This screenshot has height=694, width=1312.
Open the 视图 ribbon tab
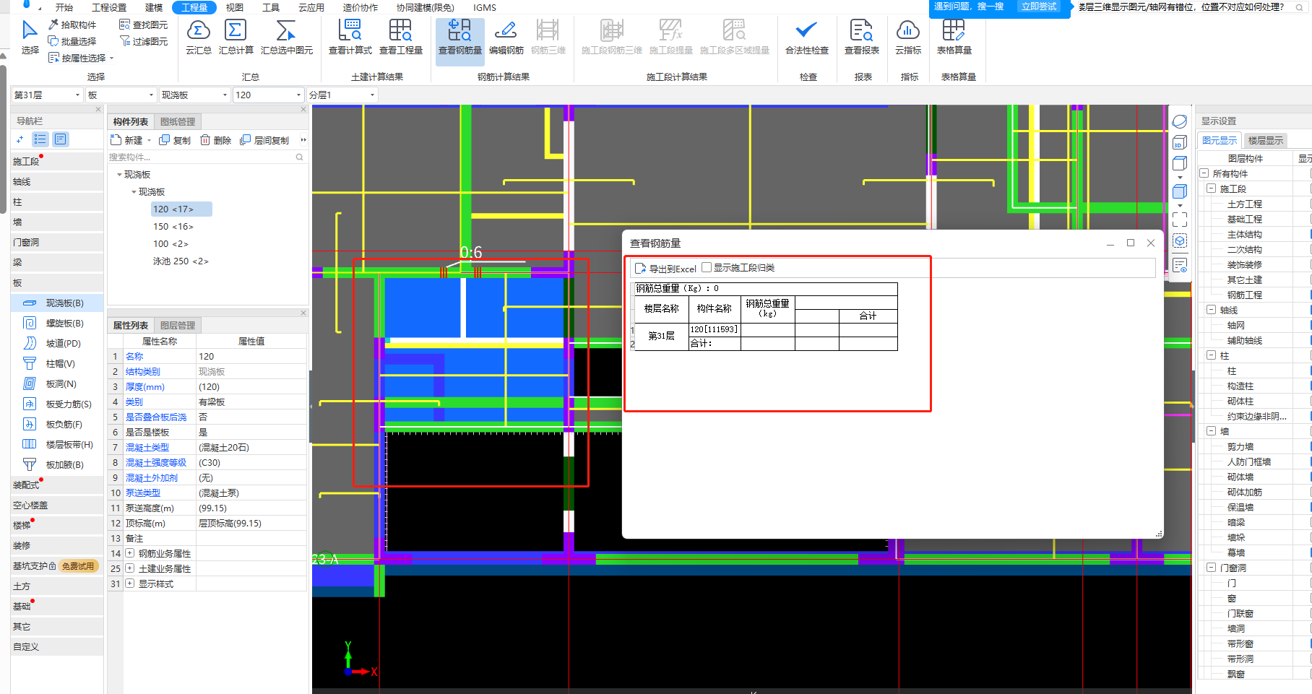click(x=235, y=7)
